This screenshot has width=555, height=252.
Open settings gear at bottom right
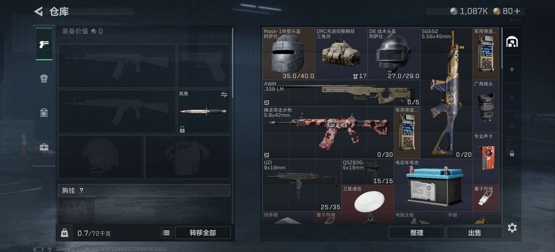point(512,227)
